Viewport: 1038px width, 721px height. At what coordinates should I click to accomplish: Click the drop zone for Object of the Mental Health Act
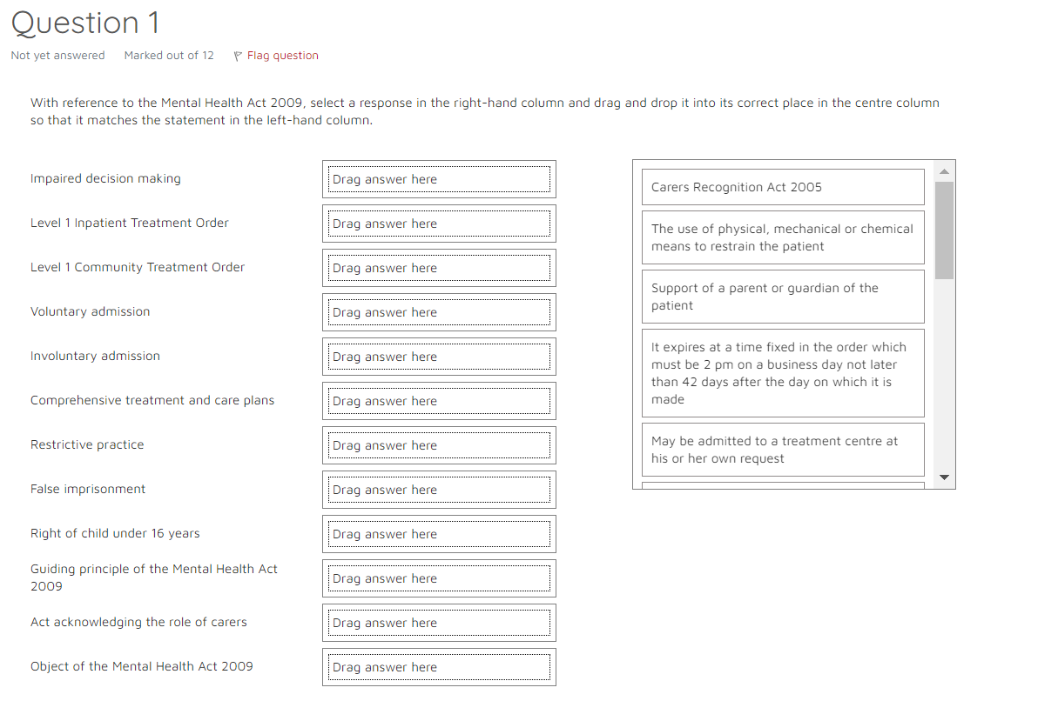[x=439, y=667]
